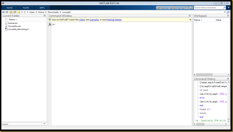Click the Cut icon in quick access toolbar
Image resolution: width=233 pixels, height=132 pixels.
(x=167, y=8)
